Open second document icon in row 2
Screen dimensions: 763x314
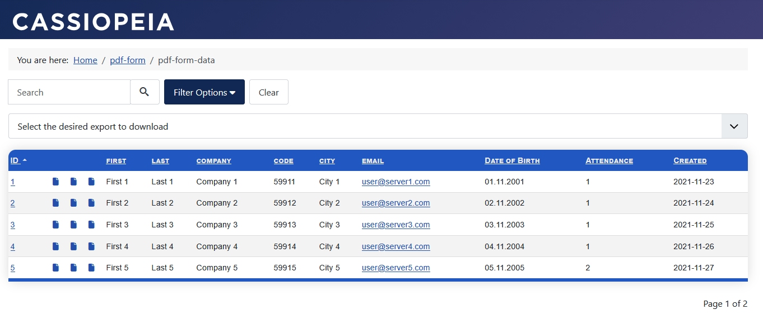73,203
